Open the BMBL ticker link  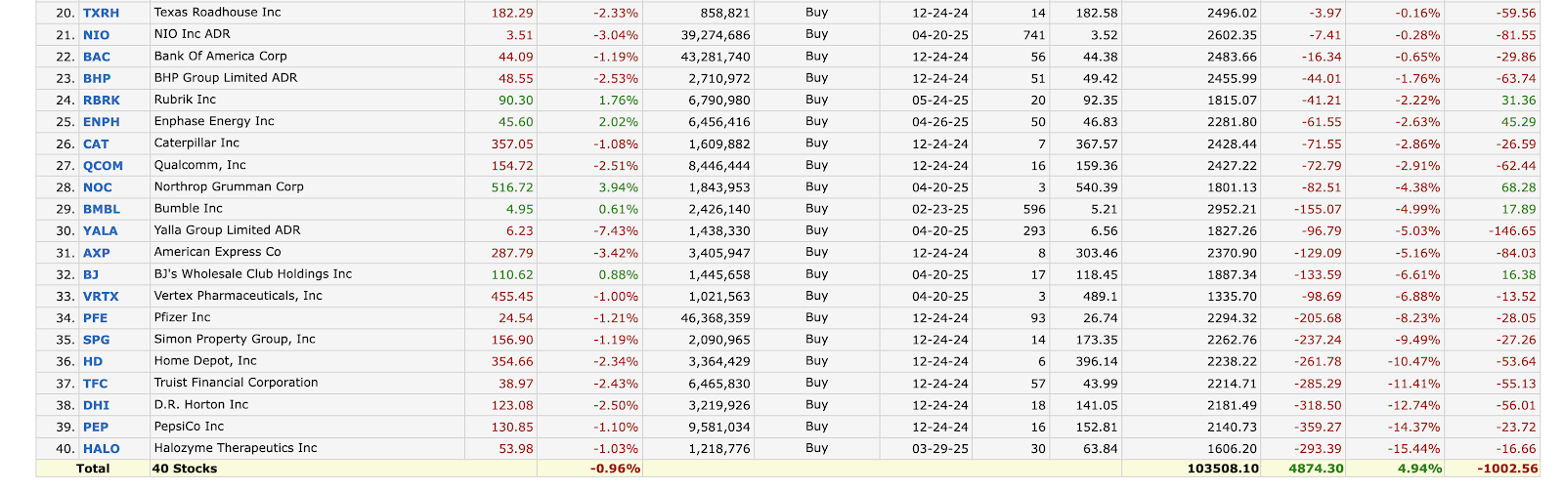(x=102, y=209)
